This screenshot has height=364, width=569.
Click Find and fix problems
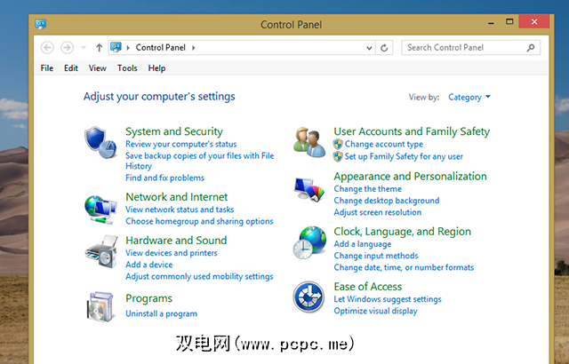(x=164, y=178)
